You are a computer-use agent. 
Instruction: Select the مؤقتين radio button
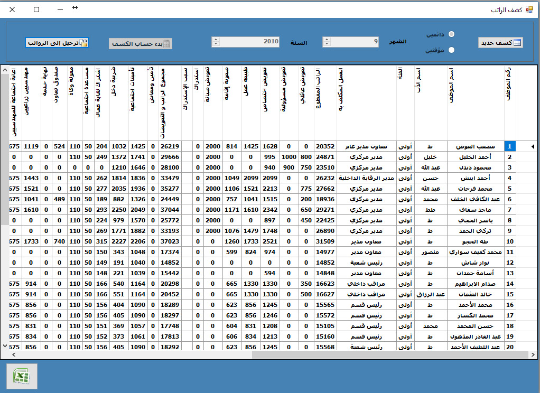coord(451,50)
